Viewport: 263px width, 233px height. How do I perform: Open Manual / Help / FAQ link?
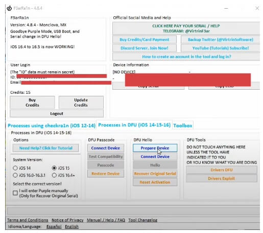106,220
